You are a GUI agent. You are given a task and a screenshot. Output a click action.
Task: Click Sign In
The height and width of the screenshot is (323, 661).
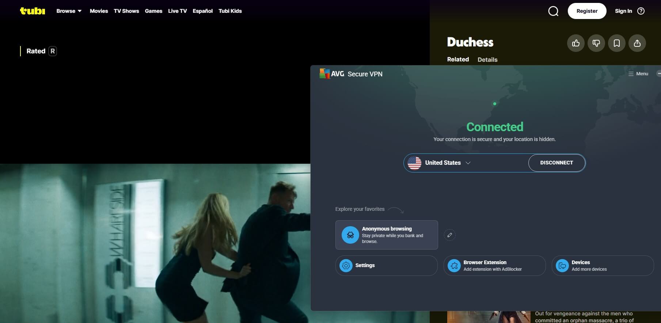[x=623, y=11]
